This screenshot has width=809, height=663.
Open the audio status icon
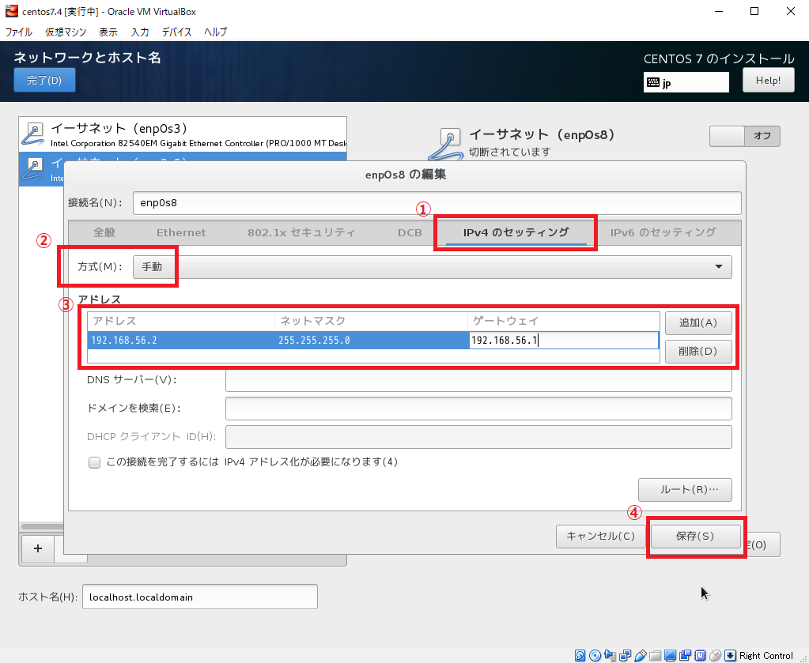610,655
